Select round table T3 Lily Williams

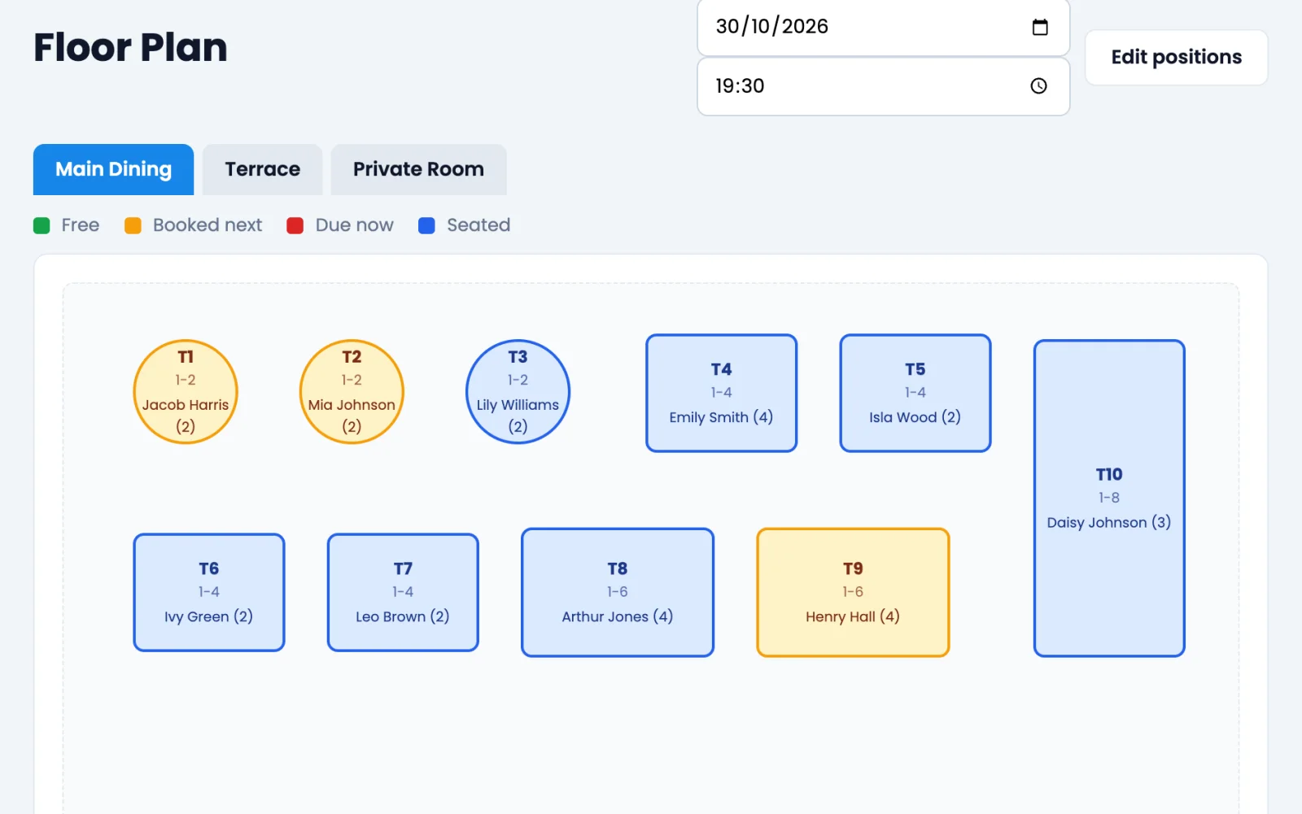(518, 391)
